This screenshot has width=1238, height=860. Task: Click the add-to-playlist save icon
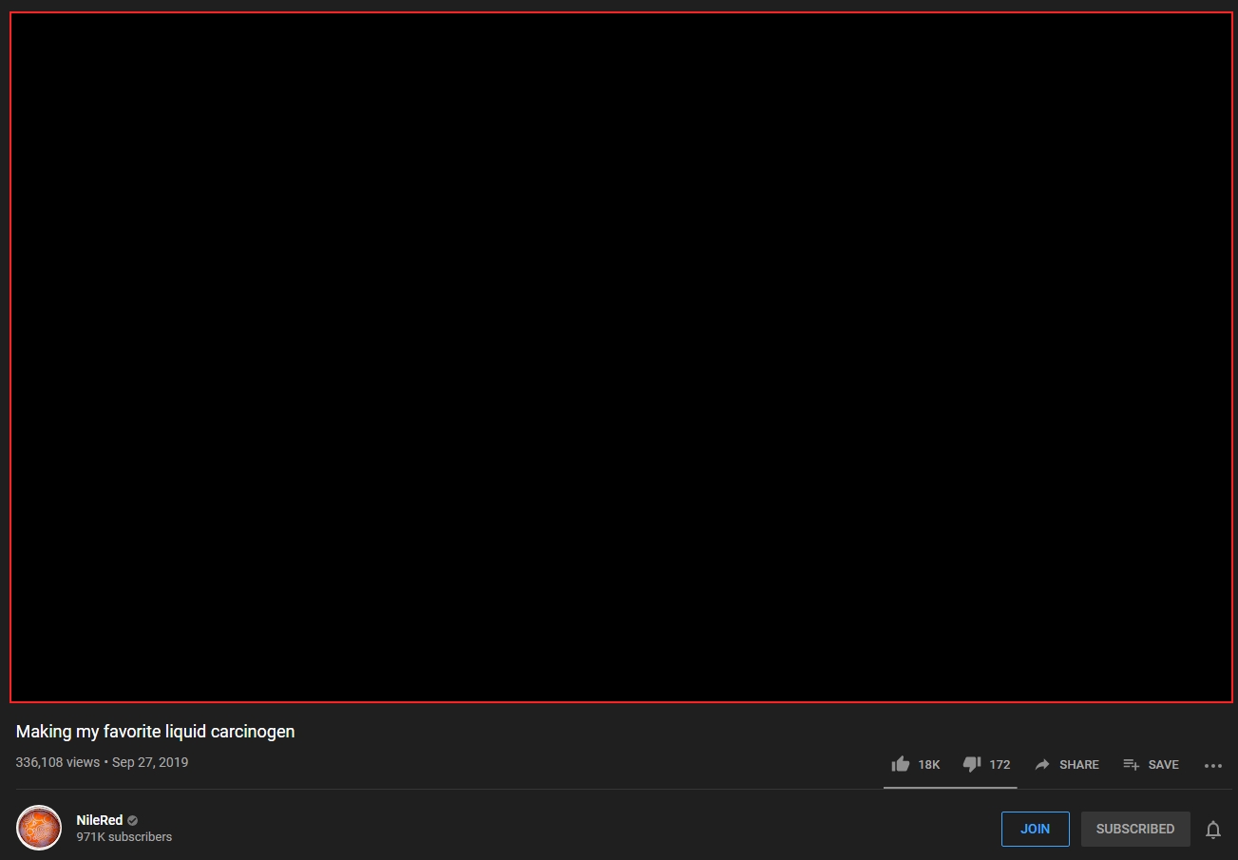(1131, 765)
